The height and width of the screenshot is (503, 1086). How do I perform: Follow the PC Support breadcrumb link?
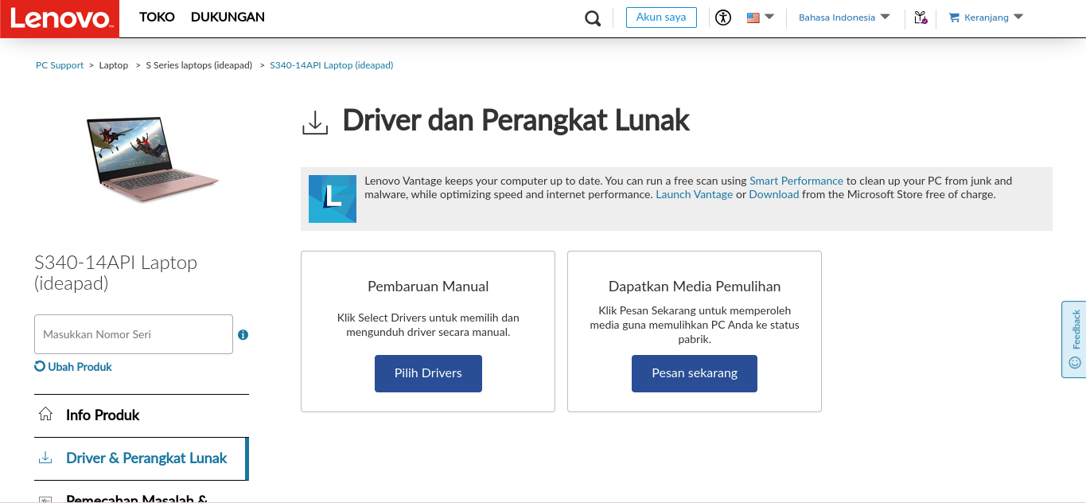click(60, 65)
